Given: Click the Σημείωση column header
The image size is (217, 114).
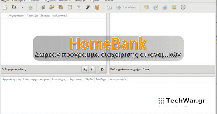Looking at the screenshot, I should pyautogui.click(x=76, y=79).
